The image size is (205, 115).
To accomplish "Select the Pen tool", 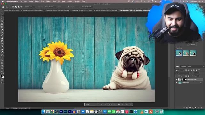I will tap(2, 55).
